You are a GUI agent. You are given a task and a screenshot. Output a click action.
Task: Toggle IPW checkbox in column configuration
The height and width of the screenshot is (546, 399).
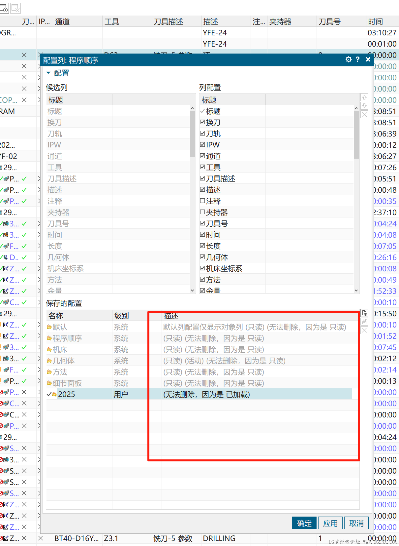[x=202, y=144]
